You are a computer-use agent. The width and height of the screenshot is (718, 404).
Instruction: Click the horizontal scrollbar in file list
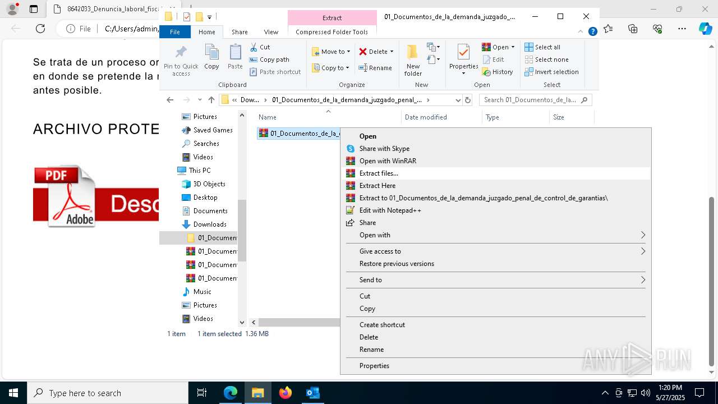coord(299,323)
